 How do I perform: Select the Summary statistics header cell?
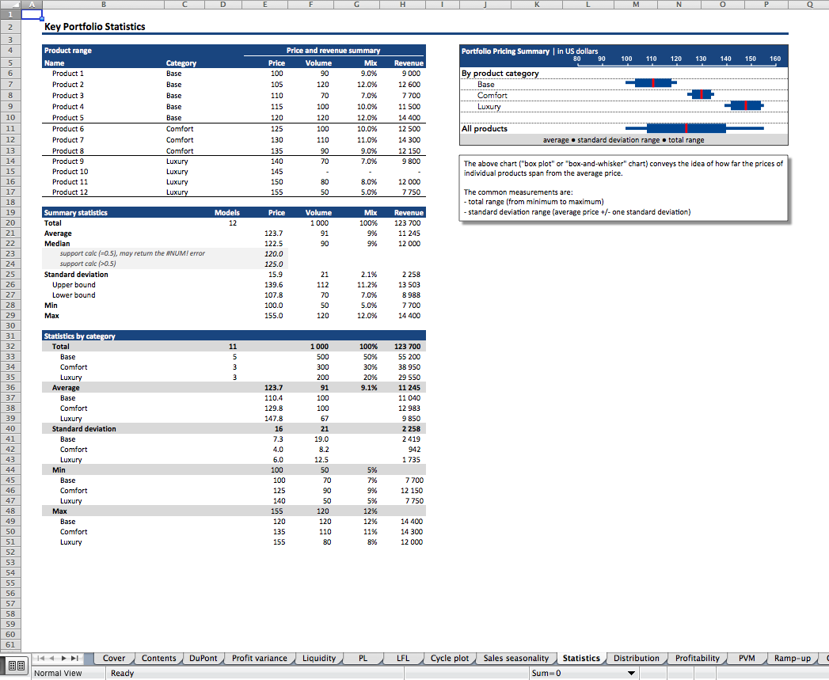coord(75,213)
